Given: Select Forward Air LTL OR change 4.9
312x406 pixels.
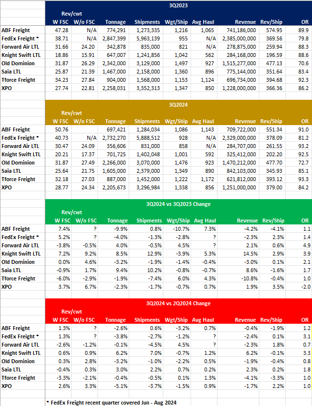Looking at the screenshot, I should tap(307, 245).
